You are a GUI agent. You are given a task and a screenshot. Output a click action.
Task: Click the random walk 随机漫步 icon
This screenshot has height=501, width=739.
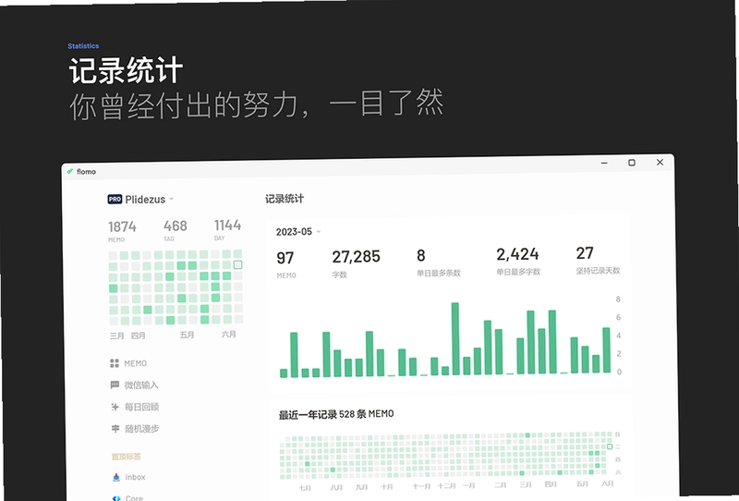115,428
